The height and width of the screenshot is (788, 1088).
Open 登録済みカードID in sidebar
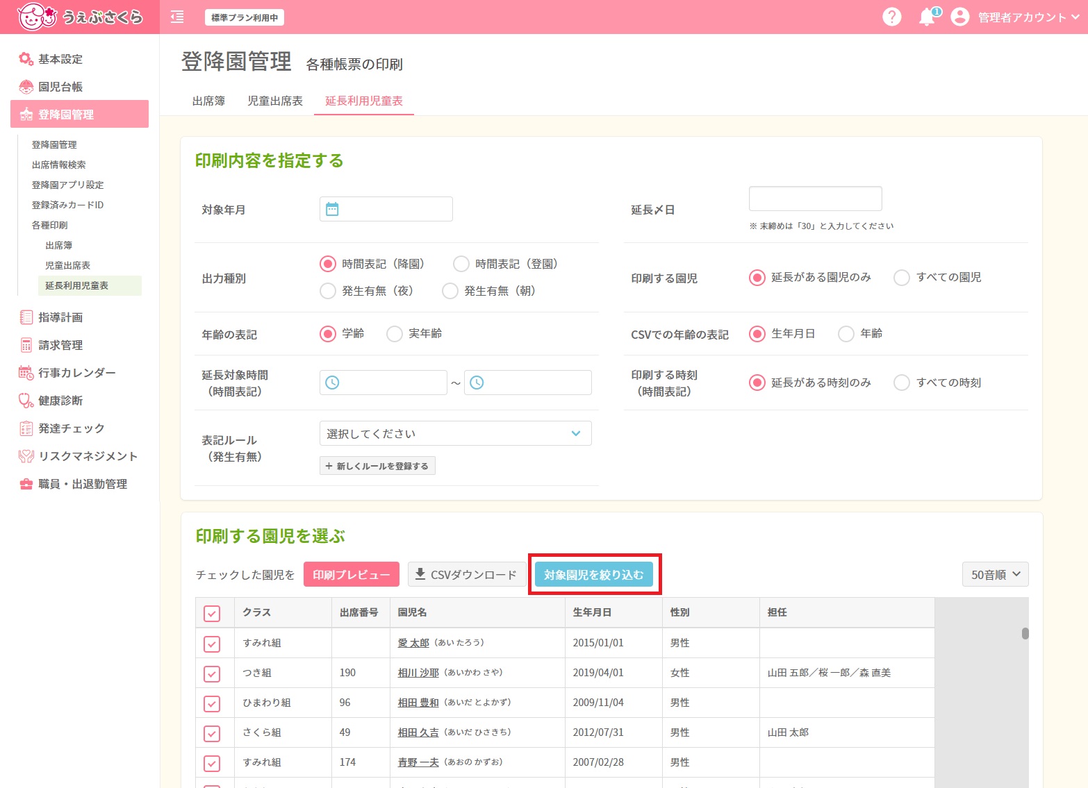tap(67, 205)
